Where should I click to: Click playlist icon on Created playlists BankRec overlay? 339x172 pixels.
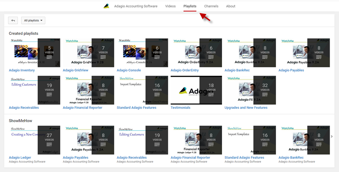(x=265, y=58)
